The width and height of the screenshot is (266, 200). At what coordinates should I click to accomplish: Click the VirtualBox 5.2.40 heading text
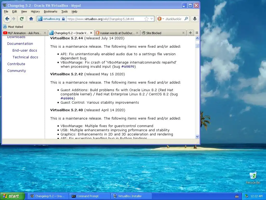coord(66,110)
